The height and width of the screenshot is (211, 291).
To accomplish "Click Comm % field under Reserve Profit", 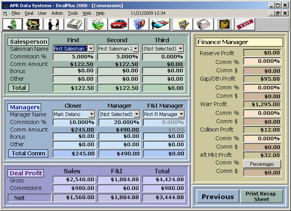I will pos(262,61).
